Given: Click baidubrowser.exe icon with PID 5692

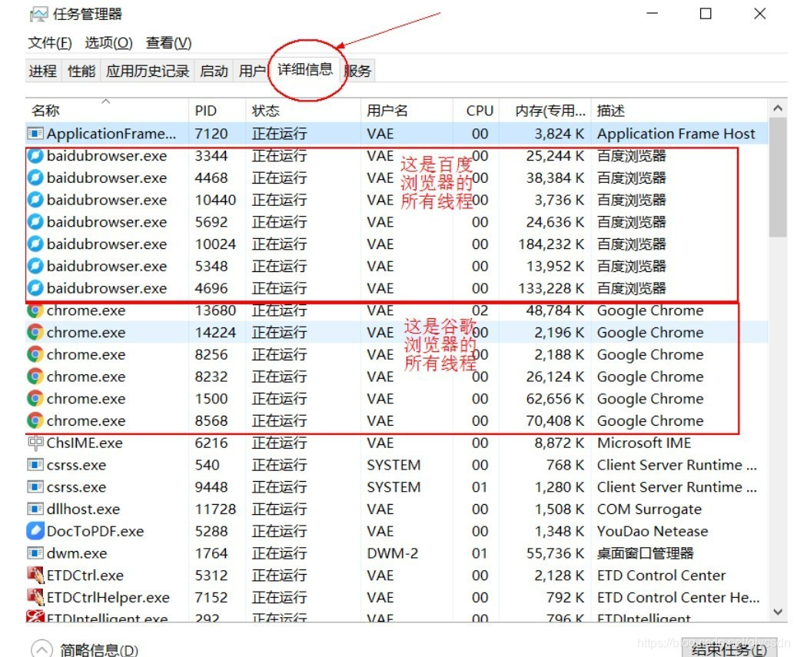Looking at the screenshot, I should click(x=35, y=222).
